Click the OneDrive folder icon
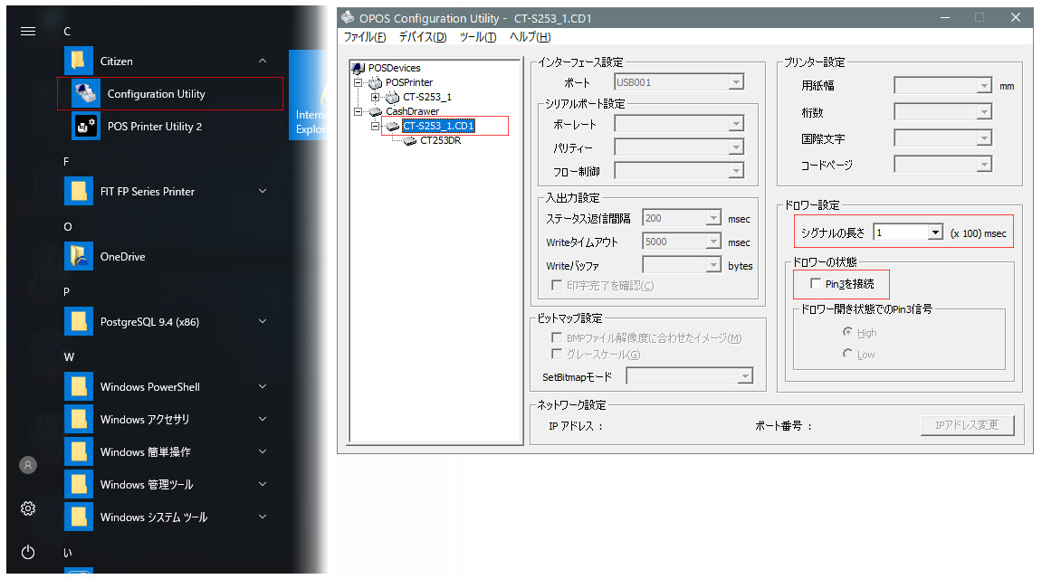Image resolution: width=1042 pixels, height=579 pixels. [80, 257]
